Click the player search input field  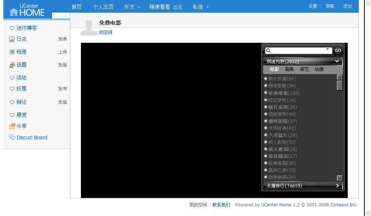click(298, 50)
